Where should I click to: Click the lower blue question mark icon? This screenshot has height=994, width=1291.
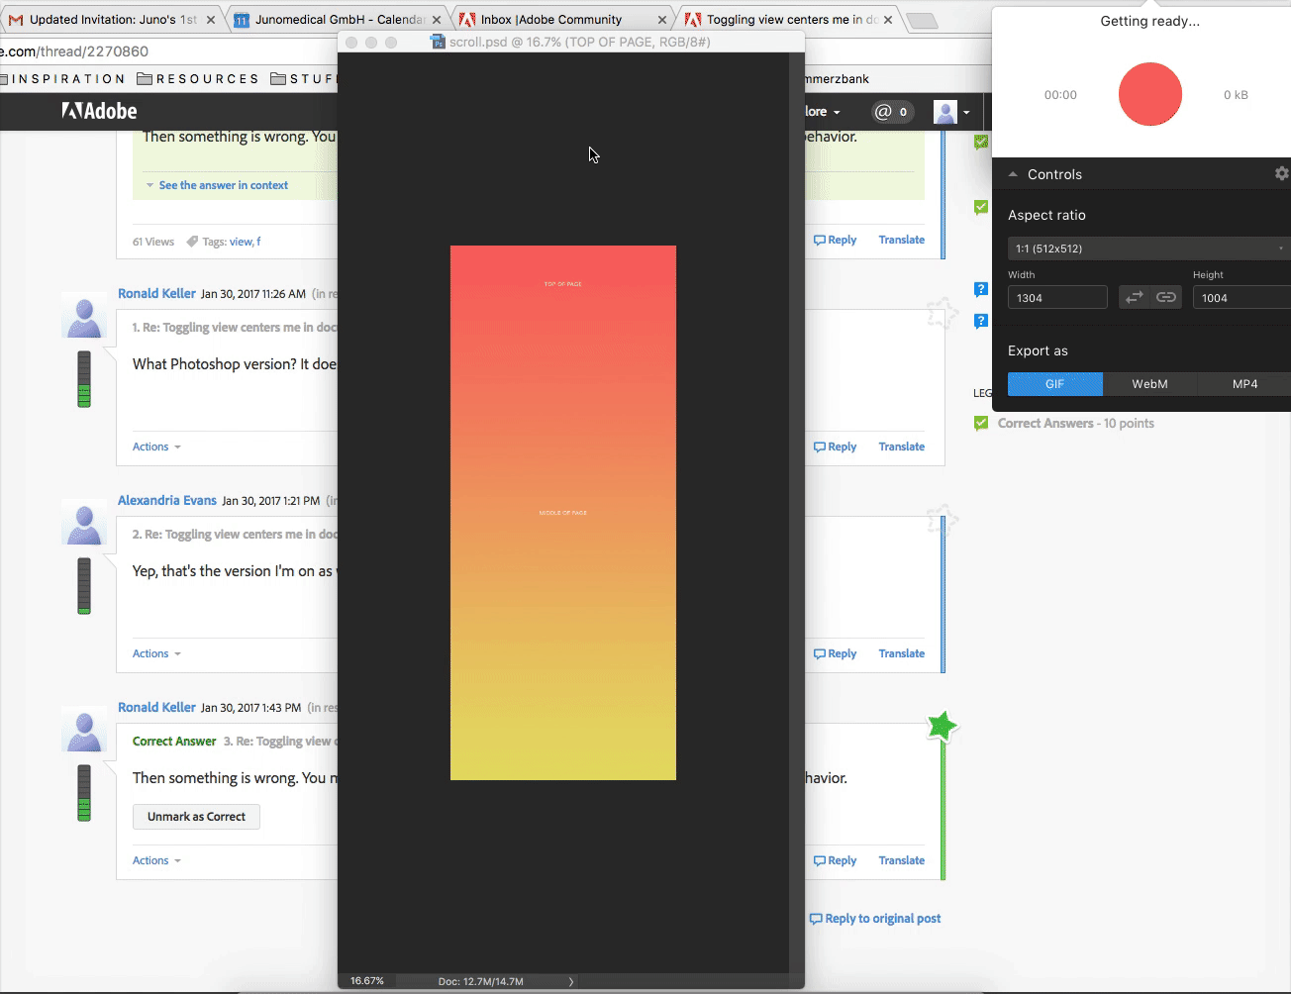[x=981, y=321]
